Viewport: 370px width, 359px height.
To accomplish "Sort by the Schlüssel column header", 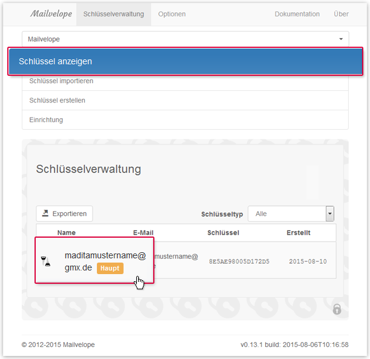I will tap(223, 233).
